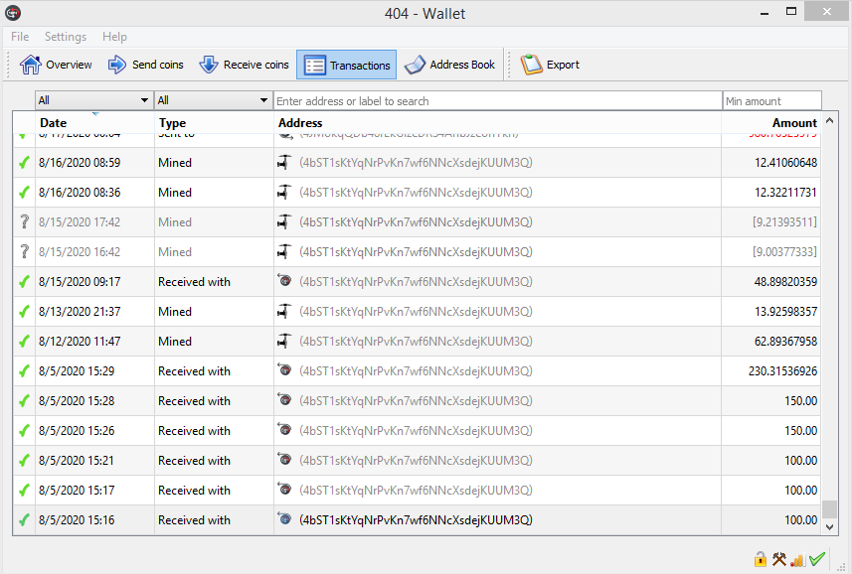Image resolution: width=852 pixels, height=574 pixels.
Task: Click received icon in 8/5/2020 15:29 row
Action: (x=284, y=370)
